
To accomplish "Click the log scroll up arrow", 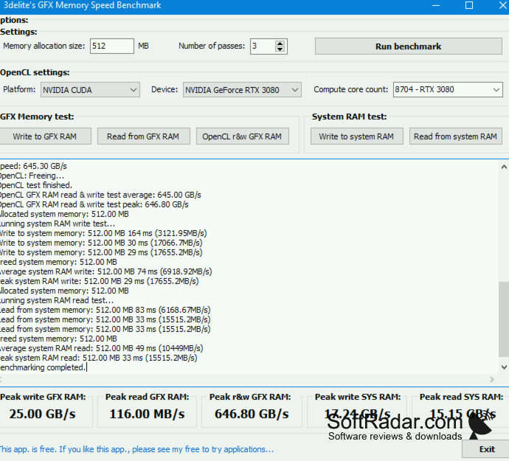I will pyautogui.click(x=504, y=167).
